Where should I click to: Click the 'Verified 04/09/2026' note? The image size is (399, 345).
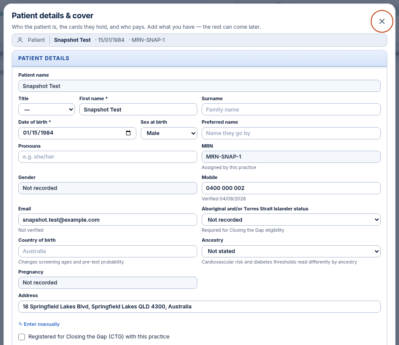pyautogui.click(x=223, y=199)
